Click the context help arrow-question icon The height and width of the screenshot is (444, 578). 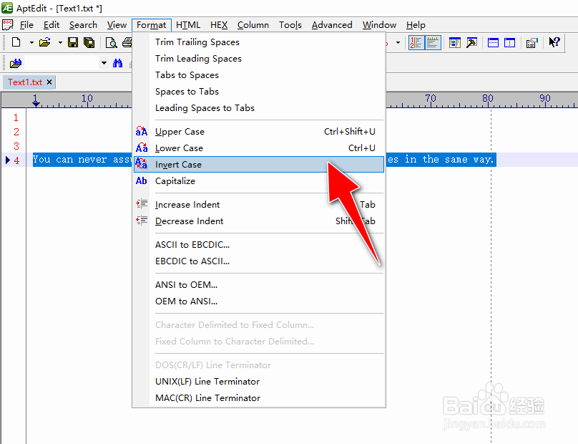[x=554, y=42]
